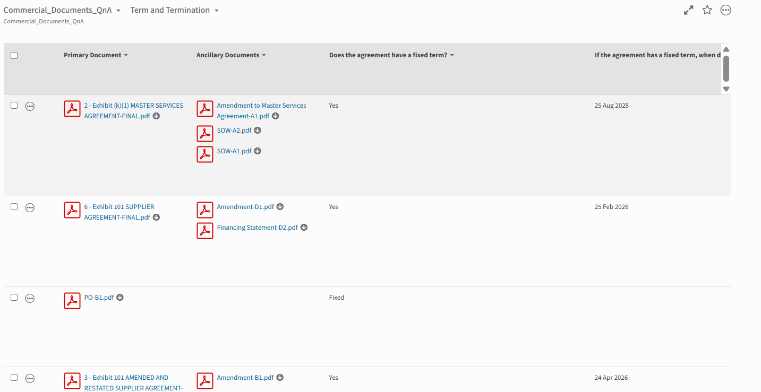Open the Financing Statement-D2.pdf link
The width and height of the screenshot is (761, 392).
pyautogui.click(x=258, y=227)
